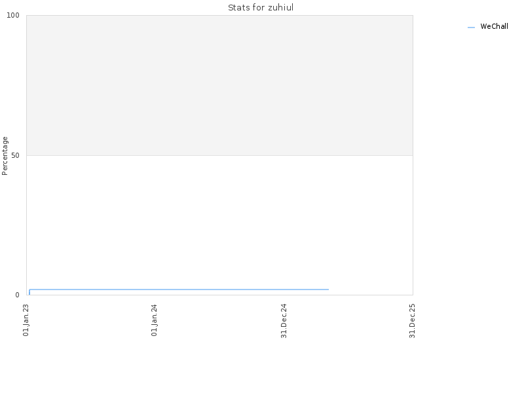524x393 pixels.
Task: Click the end of the blue WeChall line
Action: 329,290
